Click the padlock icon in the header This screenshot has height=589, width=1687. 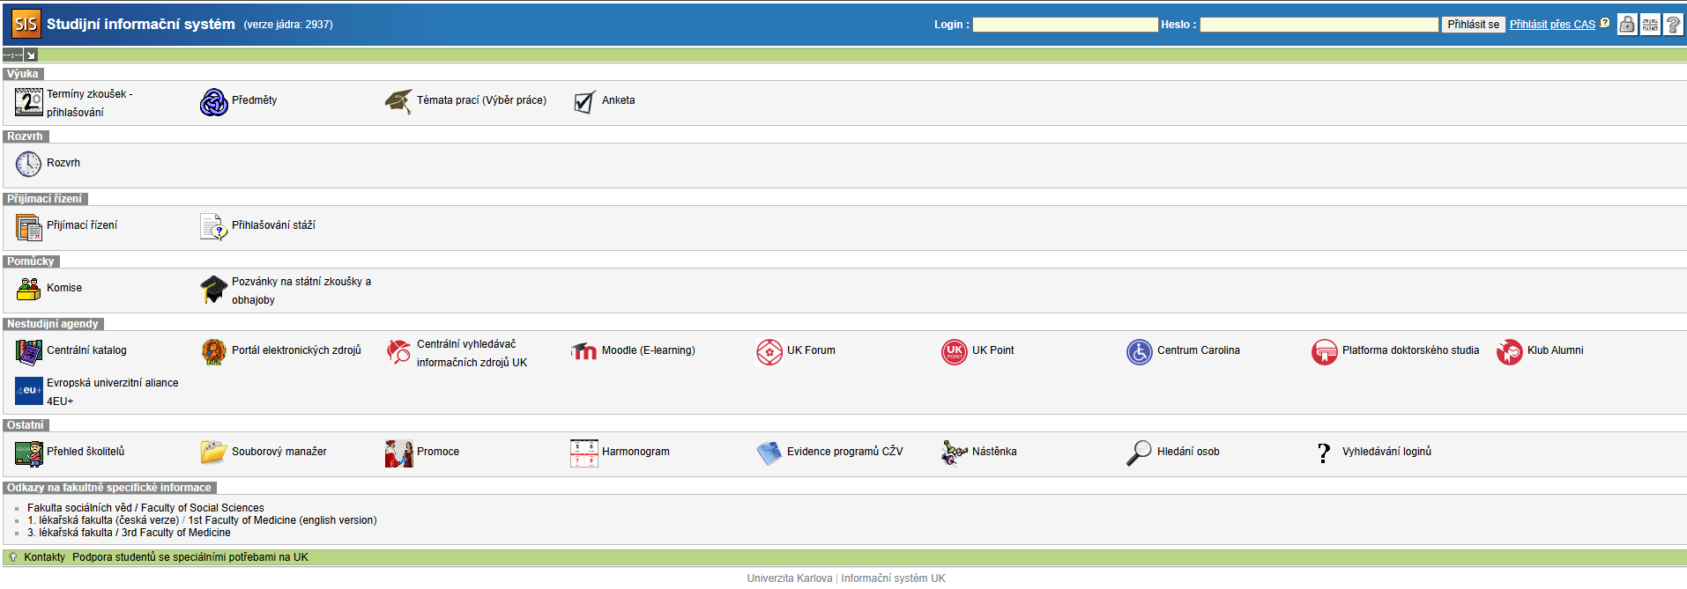click(x=1627, y=25)
